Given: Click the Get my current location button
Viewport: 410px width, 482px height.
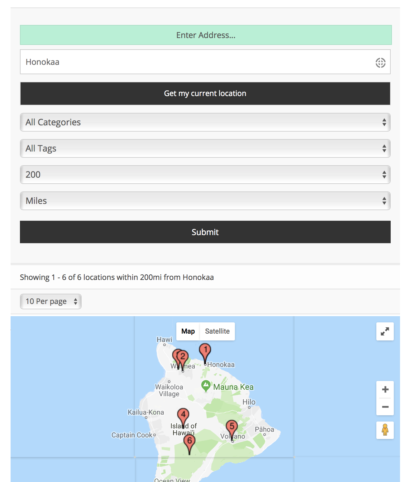Looking at the screenshot, I should [x=205, y=94].
